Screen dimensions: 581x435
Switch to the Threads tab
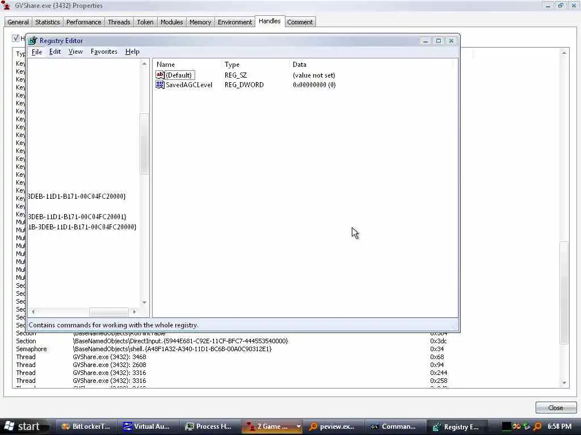coord(119,22)
